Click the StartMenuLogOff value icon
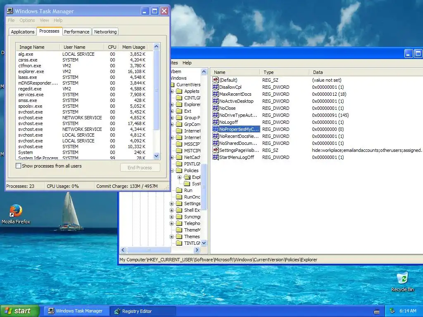This screenshot has width=423, height=317. click(215, 157)
